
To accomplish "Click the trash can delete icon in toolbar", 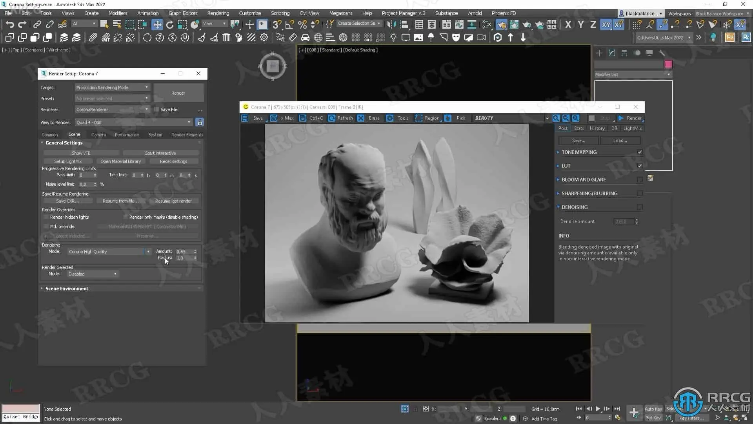I will point(226,38).
